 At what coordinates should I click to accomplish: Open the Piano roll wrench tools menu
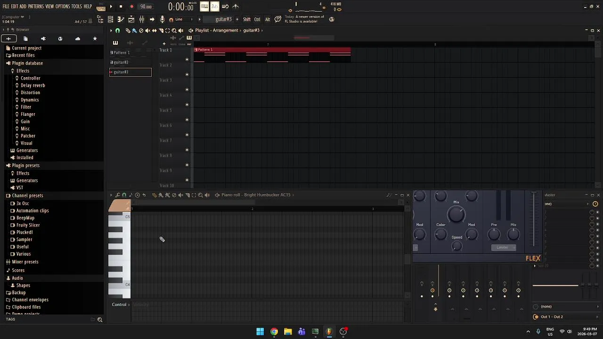tap(117, 195)
